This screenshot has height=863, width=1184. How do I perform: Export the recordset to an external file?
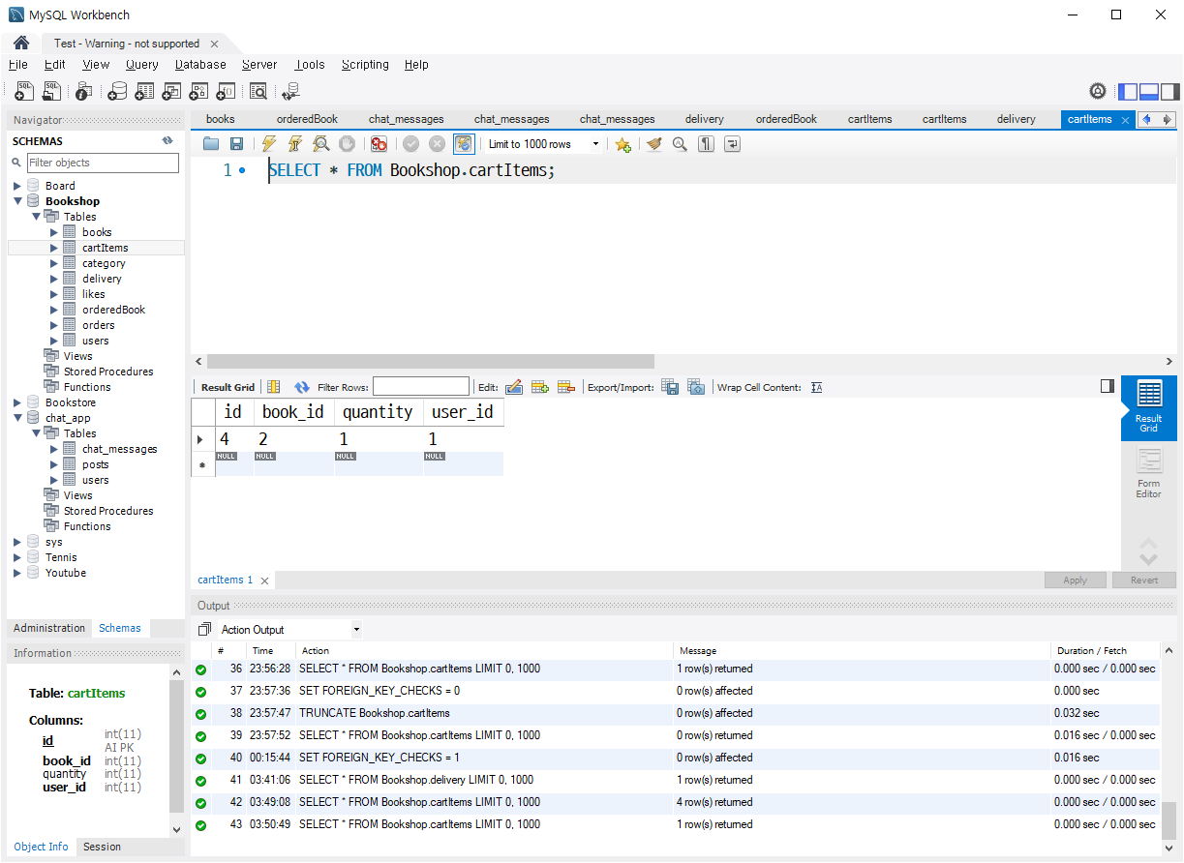[x=670, y=387]
